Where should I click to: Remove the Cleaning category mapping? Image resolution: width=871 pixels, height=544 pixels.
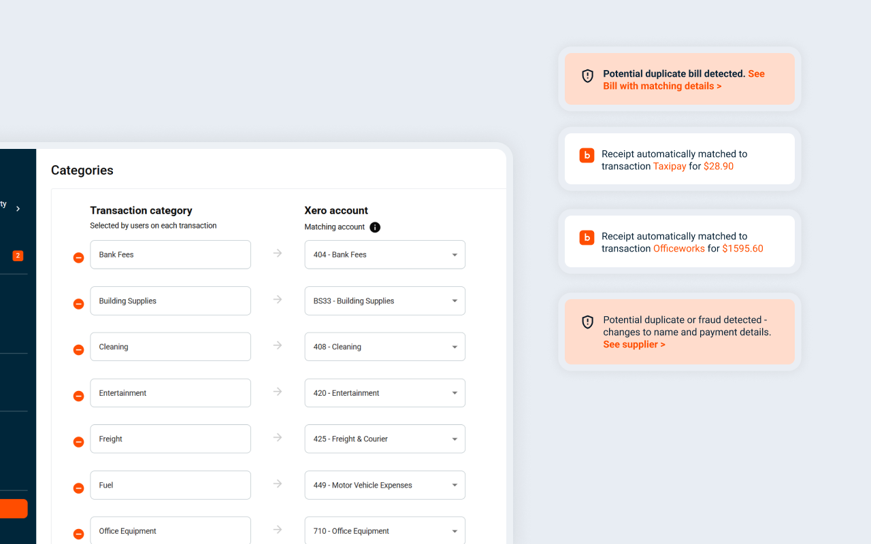tap(78, 349)
